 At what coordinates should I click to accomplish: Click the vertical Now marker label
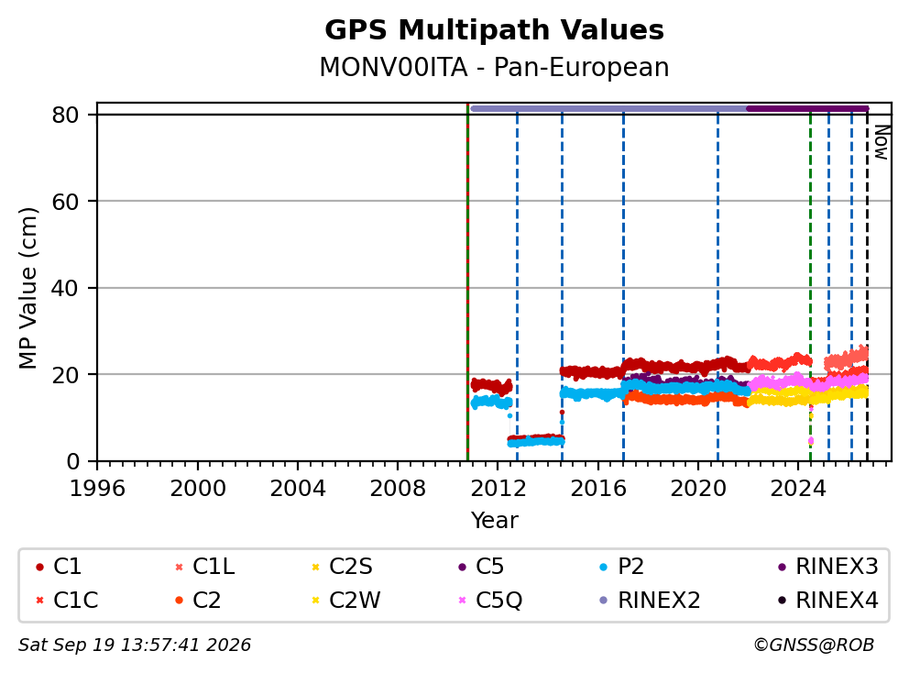click(882, 143)
